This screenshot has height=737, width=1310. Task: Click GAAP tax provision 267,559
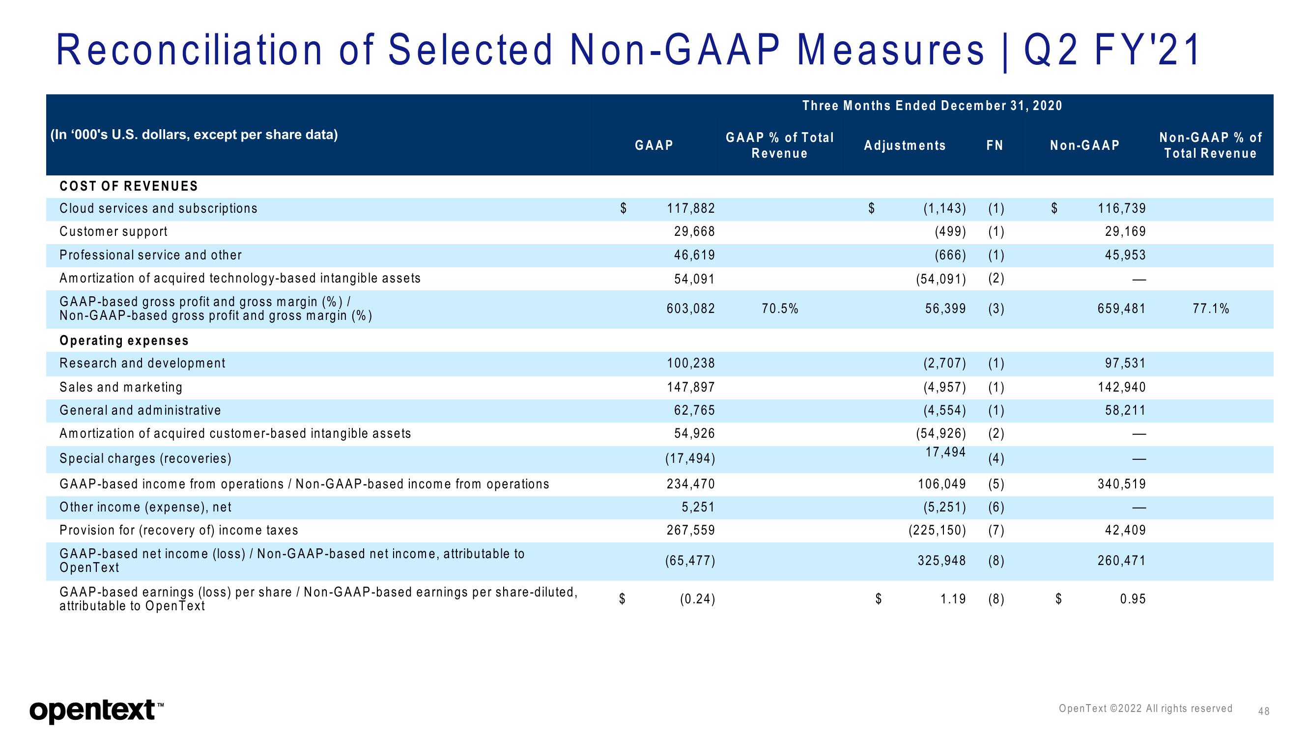pos(690,531)
